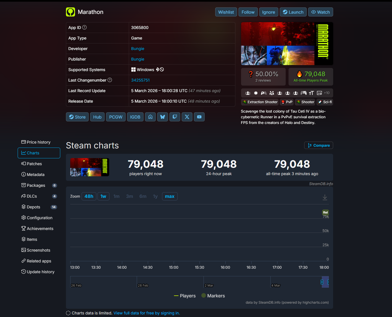The height and width of the screenshot is (317, 392).
Task: Set chart zoom to 48h
Action: tap(89, 196)
